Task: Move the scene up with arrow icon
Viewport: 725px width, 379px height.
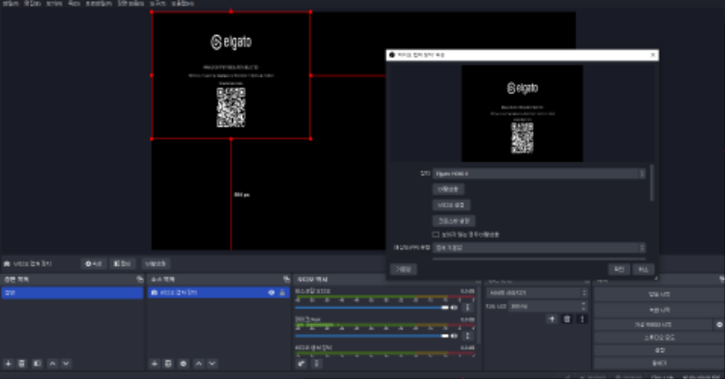Action: coord(53,364)
